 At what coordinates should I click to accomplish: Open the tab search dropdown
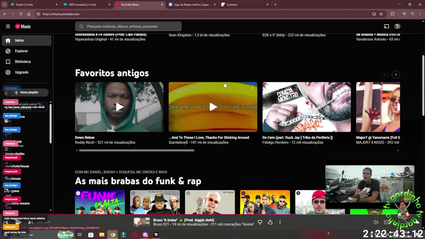pyautogui.click(x=5, y=5)
